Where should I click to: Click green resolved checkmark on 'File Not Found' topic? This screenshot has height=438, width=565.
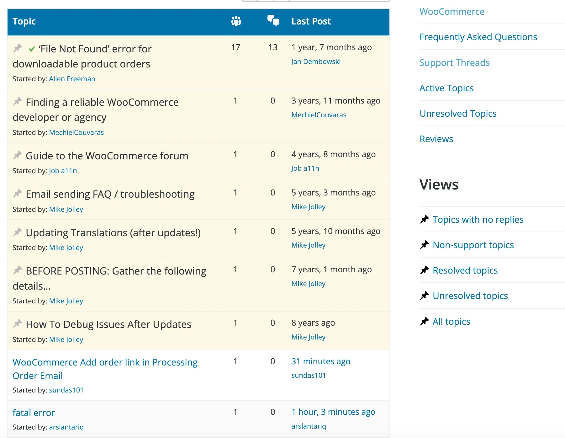32,49
